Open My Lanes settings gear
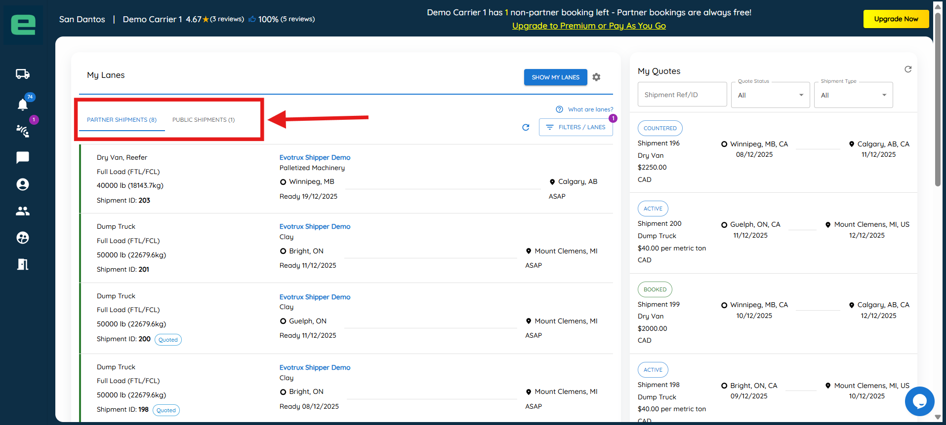 pos(596,77)
